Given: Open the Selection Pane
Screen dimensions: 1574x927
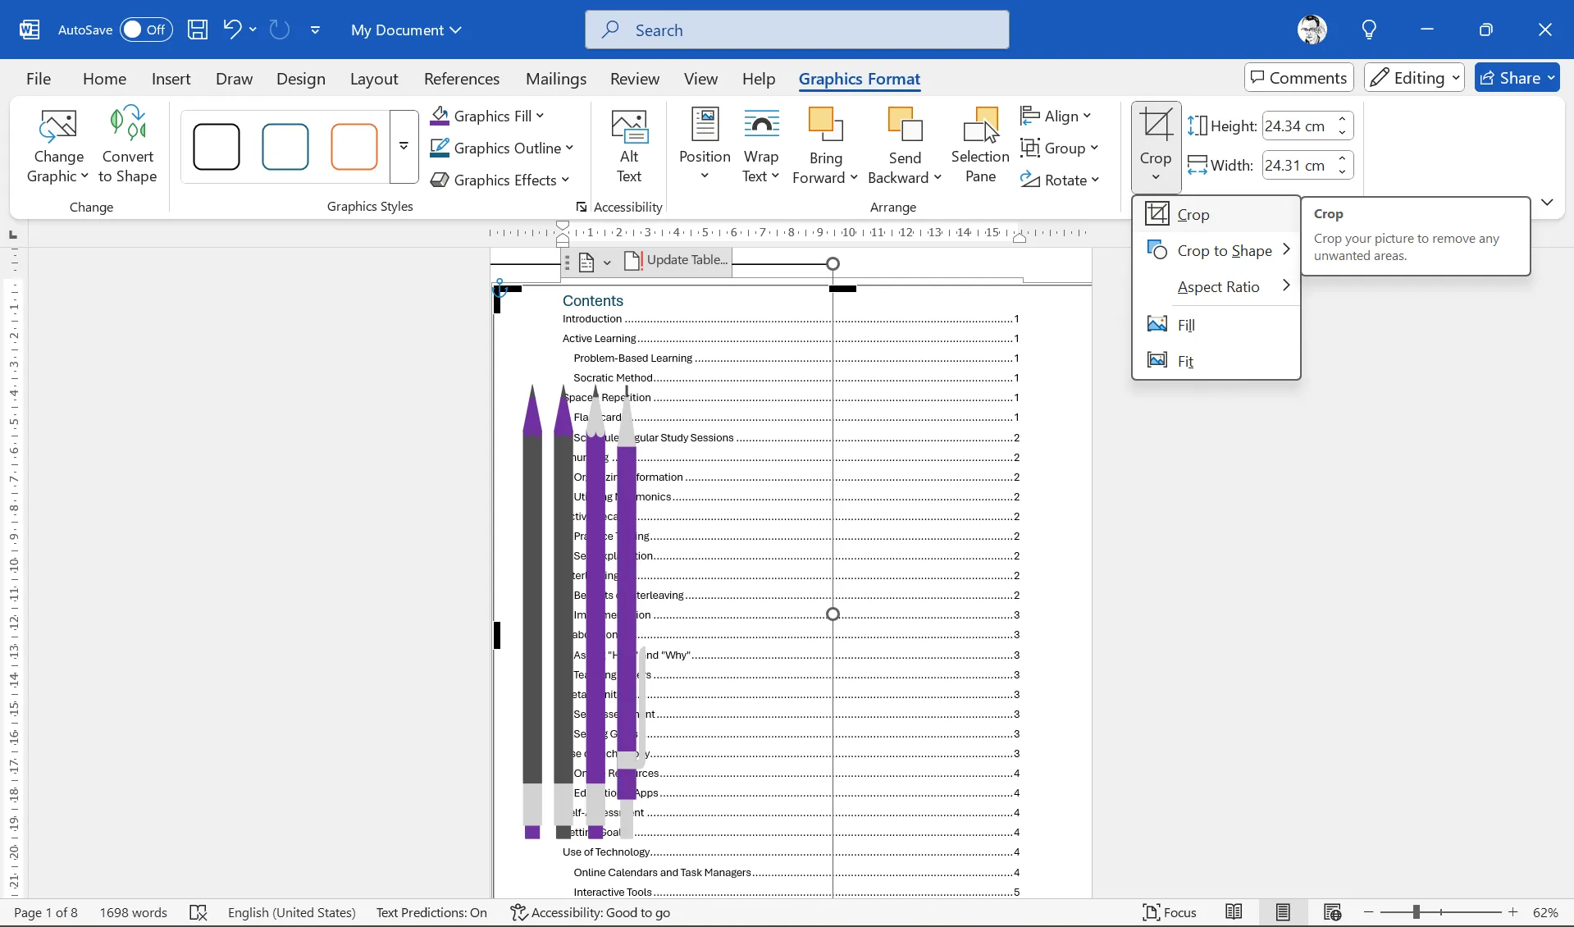Looking at the screenshot, I should click(979, 146).
